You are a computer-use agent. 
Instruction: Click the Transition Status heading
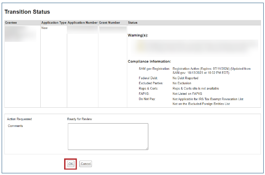coord(27,12)
